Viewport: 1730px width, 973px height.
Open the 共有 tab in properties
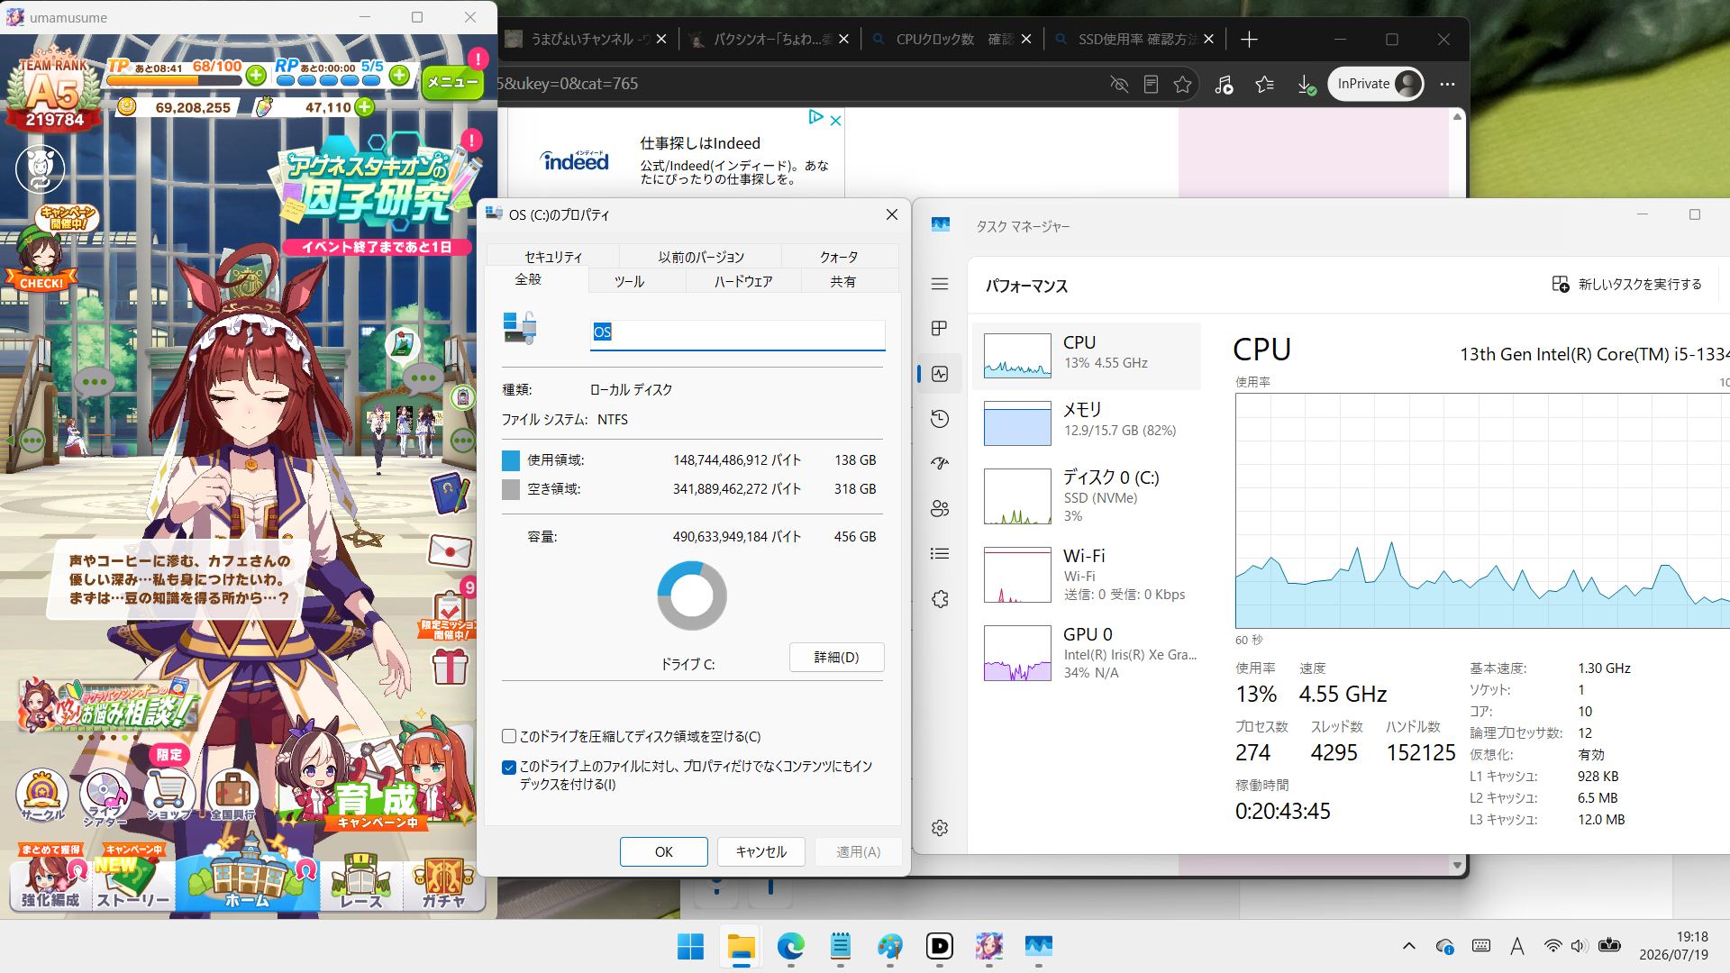coord(842,281)
